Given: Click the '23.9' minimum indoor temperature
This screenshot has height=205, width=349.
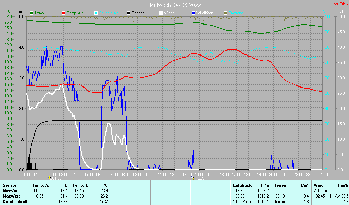Looking at the screenshot, I should point(104,191).
